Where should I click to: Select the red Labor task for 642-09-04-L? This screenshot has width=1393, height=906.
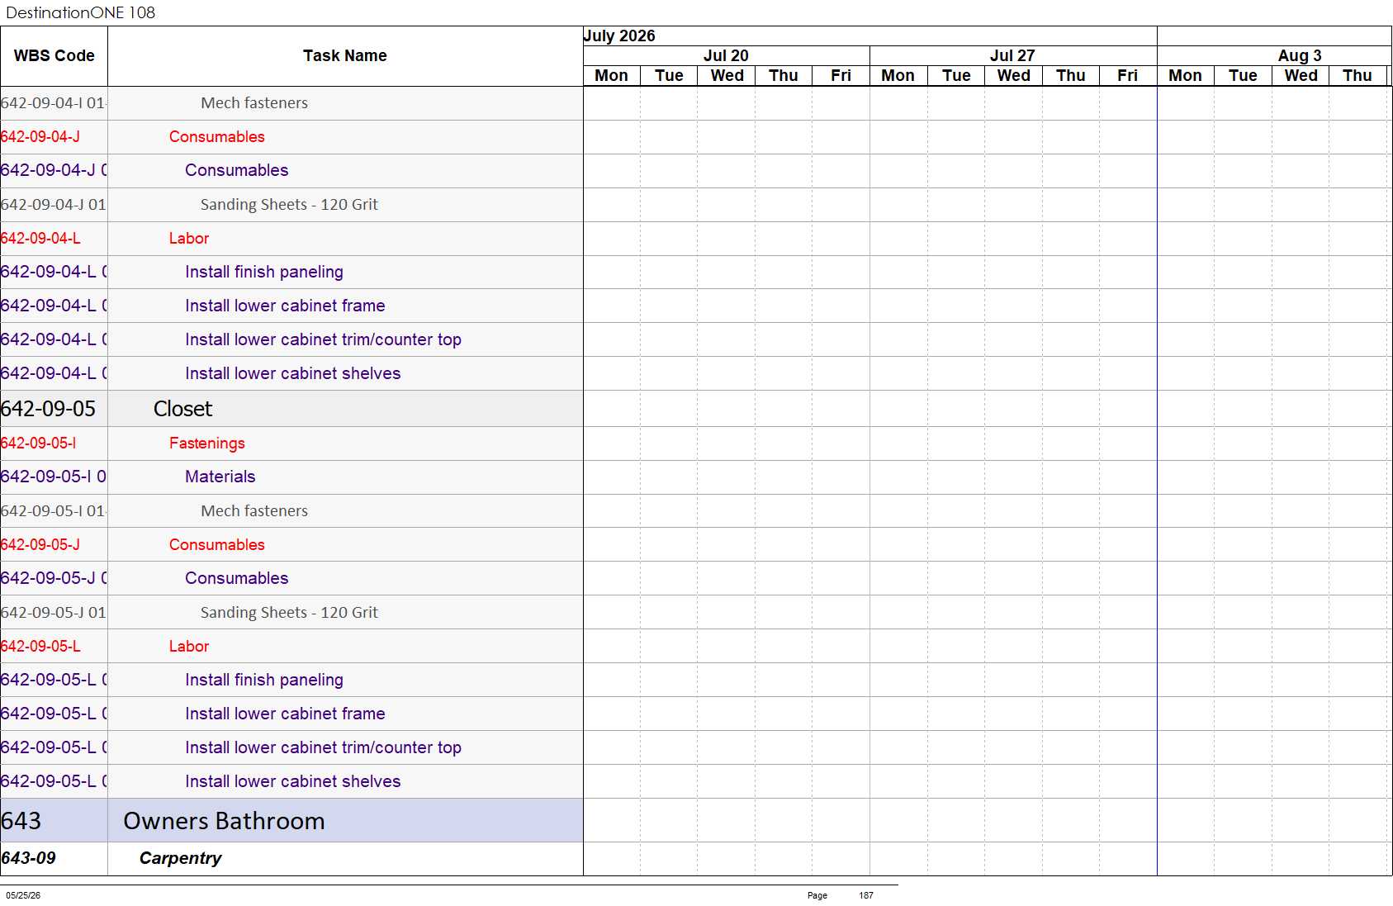189,239
